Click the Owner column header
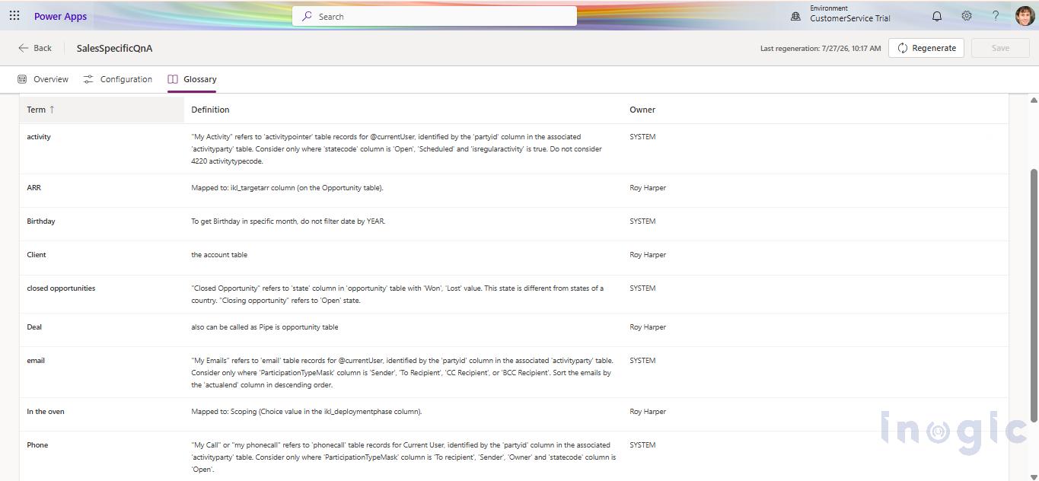 pos(642,110)
